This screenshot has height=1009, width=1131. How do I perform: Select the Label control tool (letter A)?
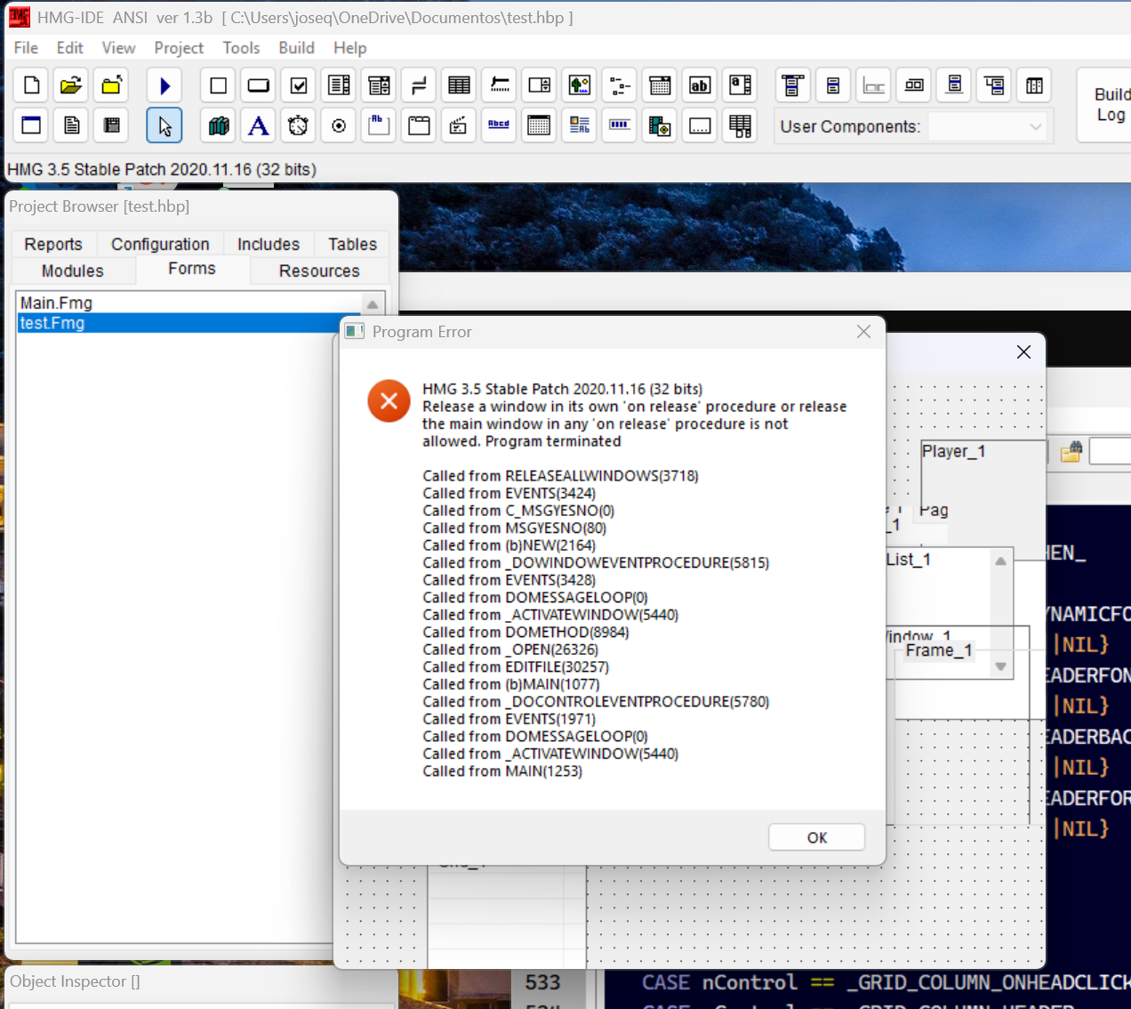258,125
